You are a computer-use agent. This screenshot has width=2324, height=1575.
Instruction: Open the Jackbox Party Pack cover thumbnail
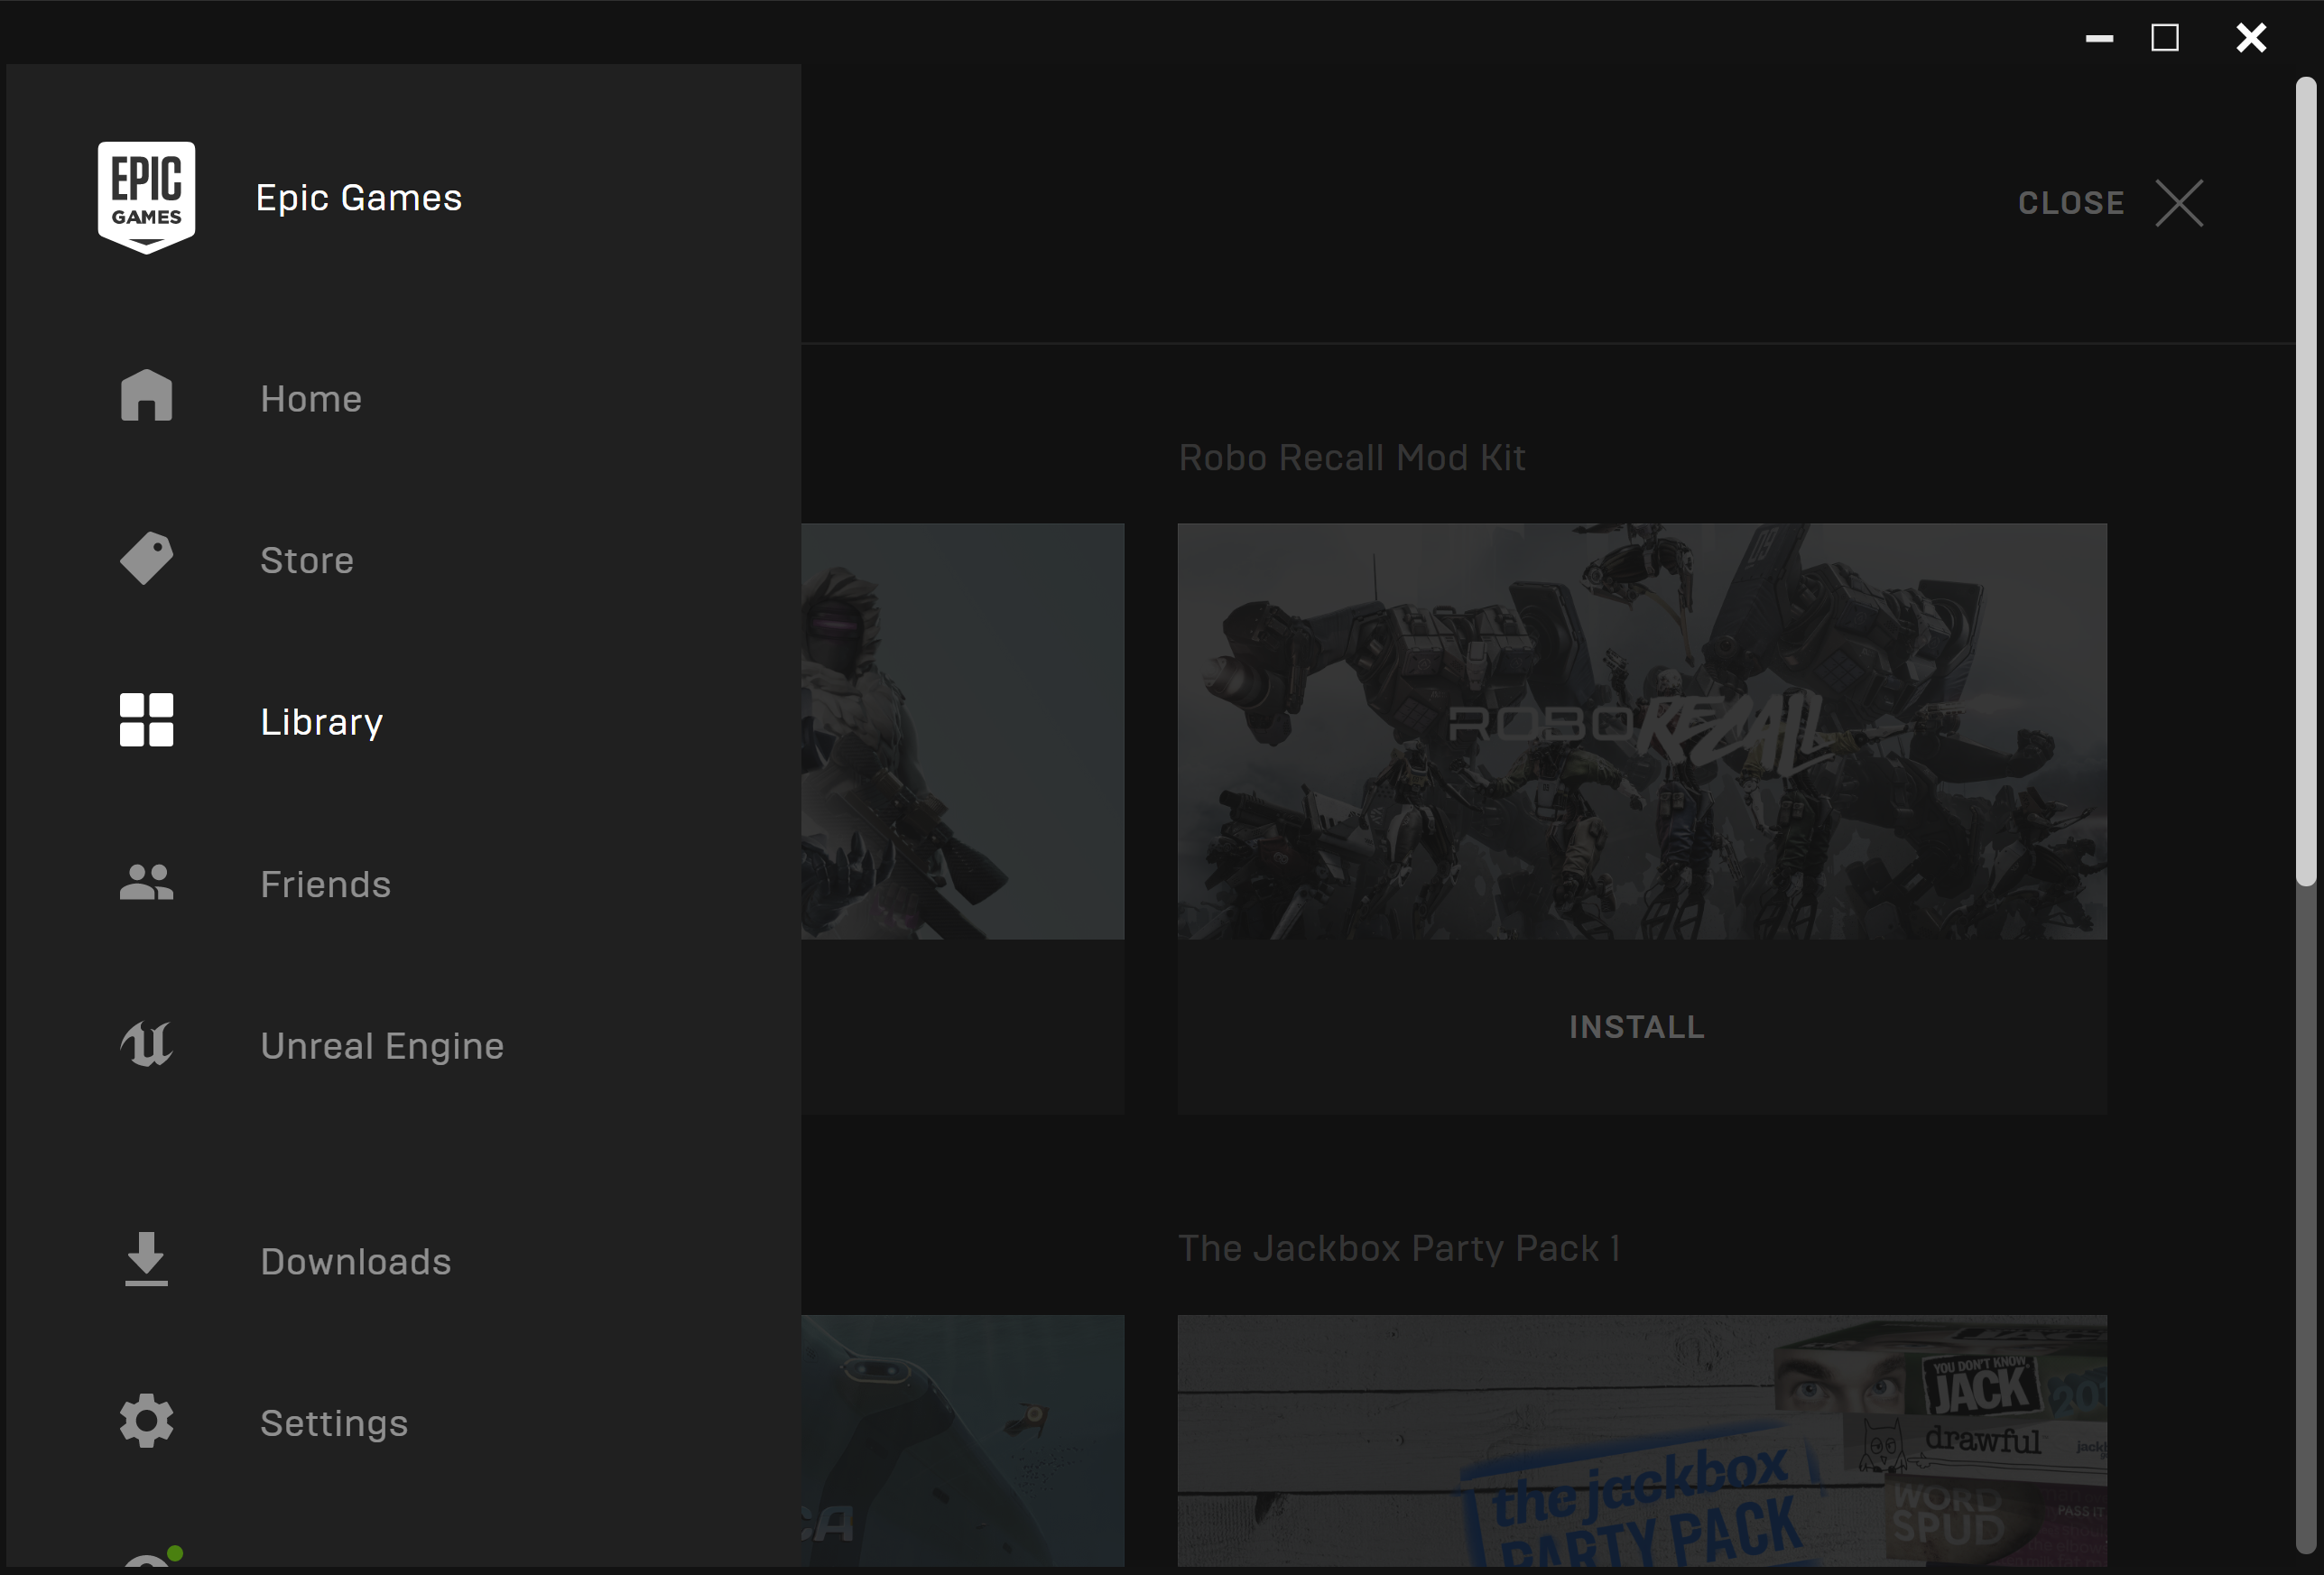click(x=1642, y=1441)
